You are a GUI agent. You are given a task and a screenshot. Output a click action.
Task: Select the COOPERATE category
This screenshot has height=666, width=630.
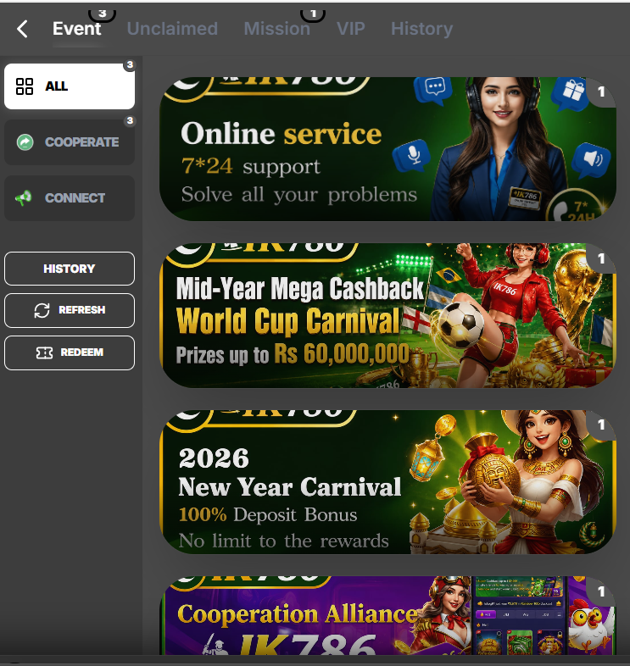pyautogui.click(x=70, y=142)
